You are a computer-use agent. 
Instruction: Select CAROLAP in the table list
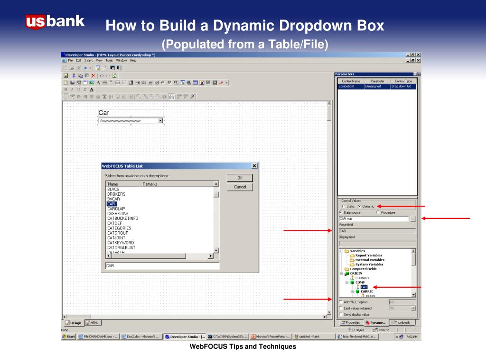(116, 209)
